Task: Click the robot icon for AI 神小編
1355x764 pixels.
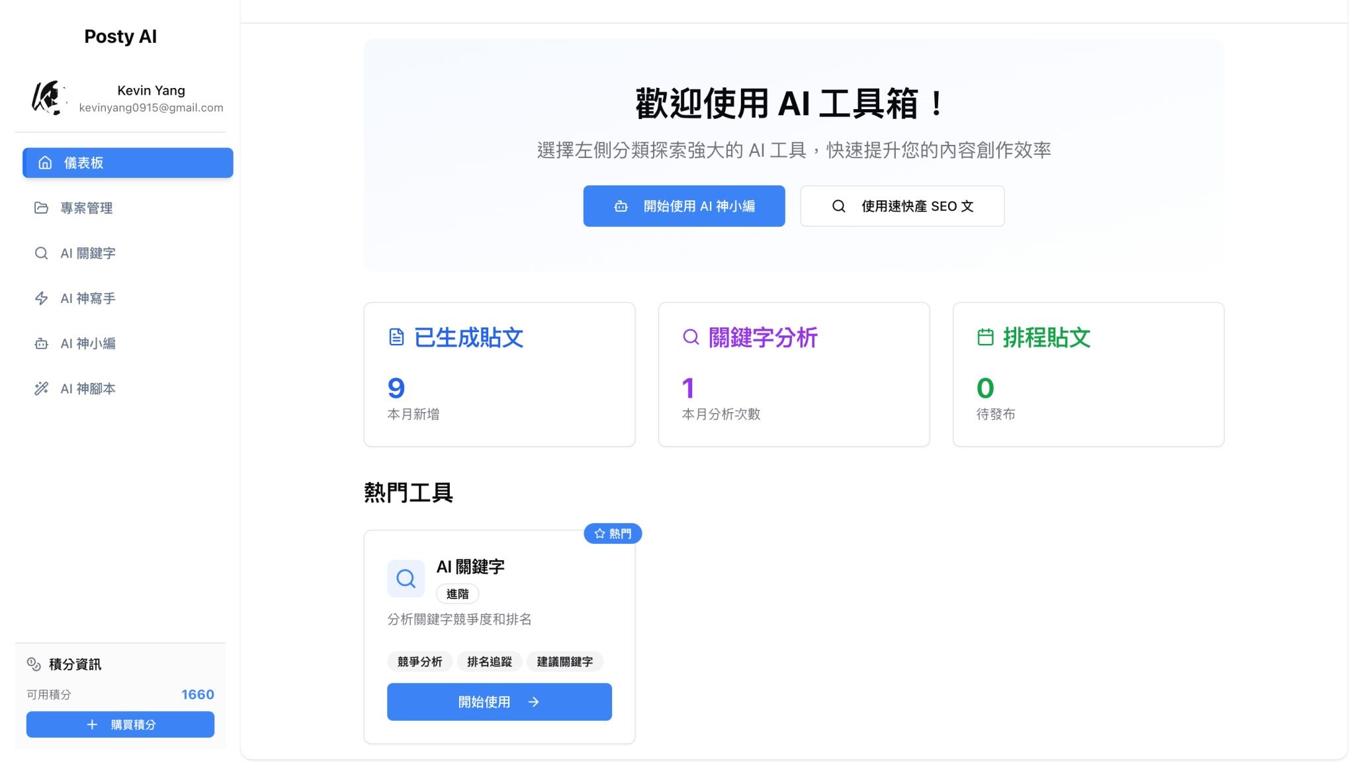Action: [x=41, y=344]
